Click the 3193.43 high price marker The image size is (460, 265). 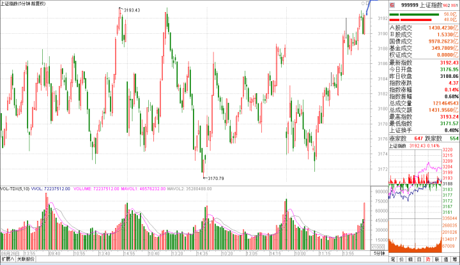(131, 10)
